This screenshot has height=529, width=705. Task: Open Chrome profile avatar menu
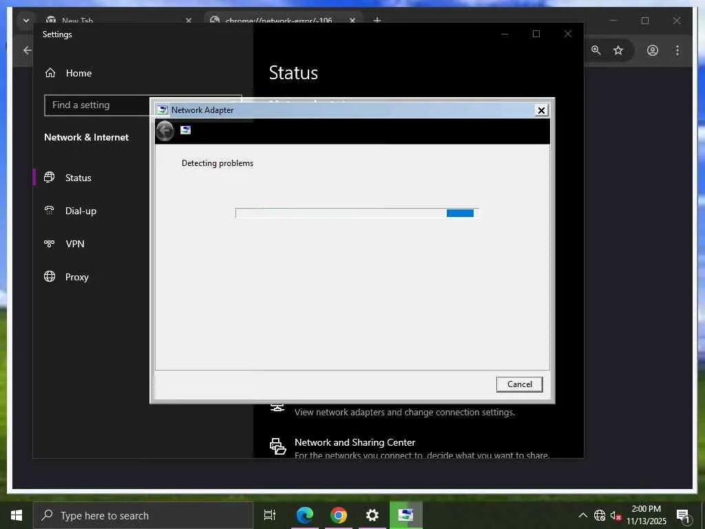coord(653,50)
